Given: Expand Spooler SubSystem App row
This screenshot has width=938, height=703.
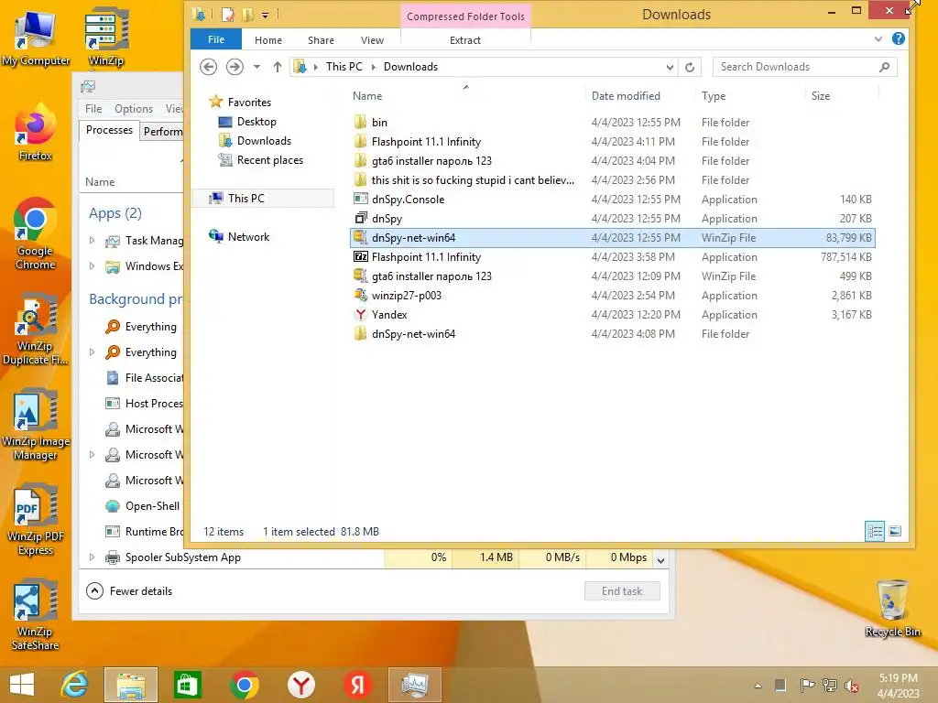Looking at the screenshot, I should (x=93, y=557).
